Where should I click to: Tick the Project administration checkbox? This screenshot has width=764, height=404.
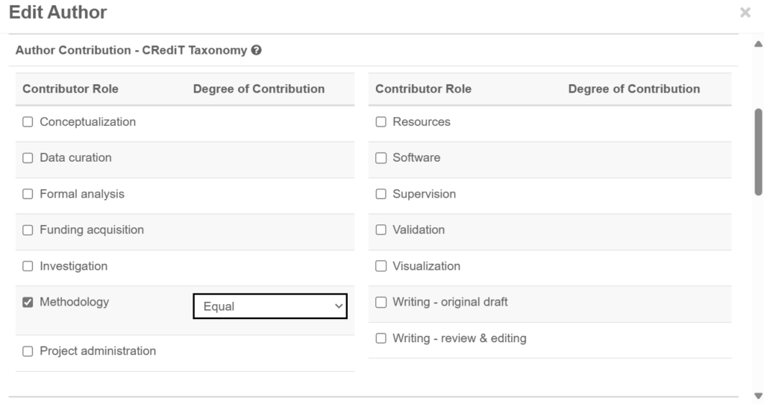[x=28, y=351]
